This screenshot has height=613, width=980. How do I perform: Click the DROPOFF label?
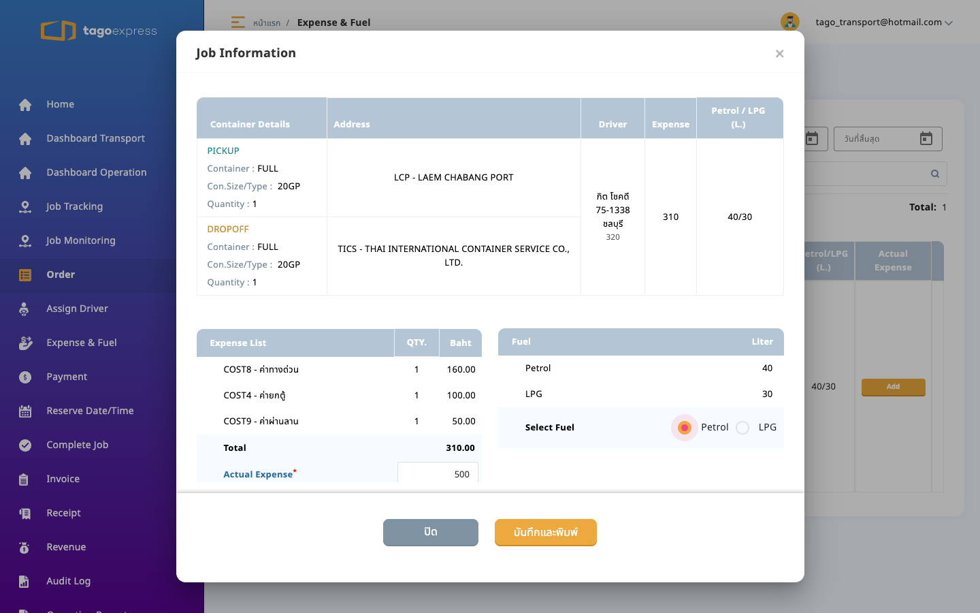(x=228, y=229)
